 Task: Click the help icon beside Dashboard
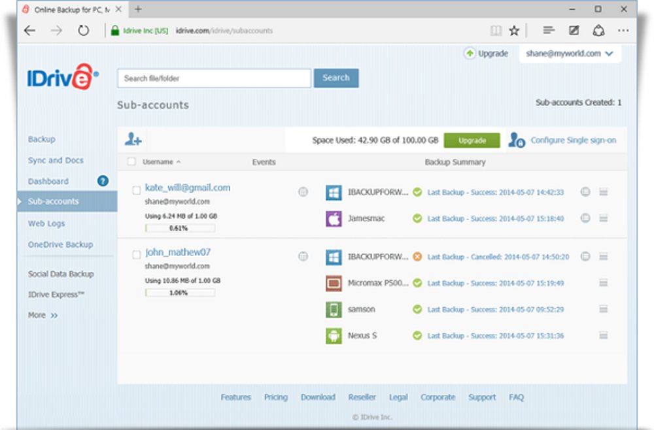pos(103,181)
